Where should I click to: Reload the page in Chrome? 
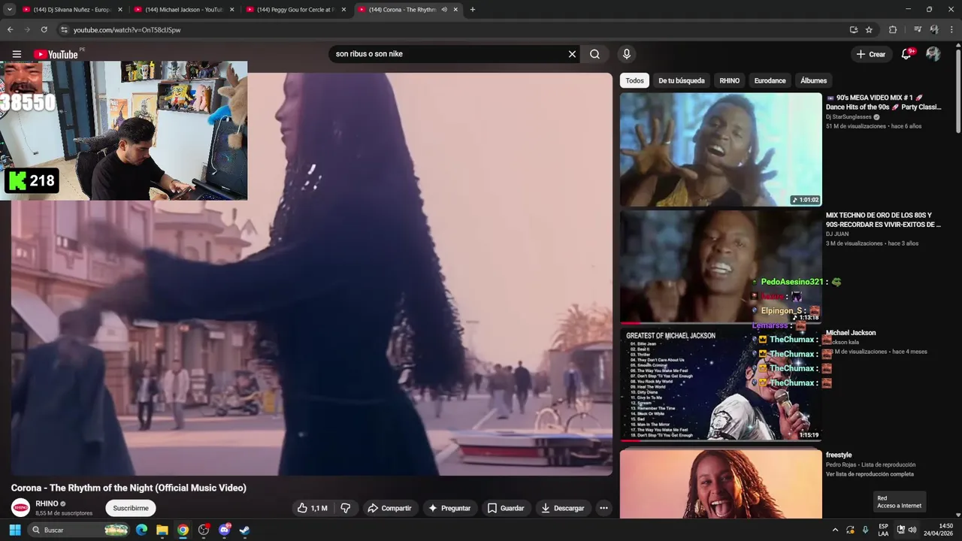coord(44,30)
